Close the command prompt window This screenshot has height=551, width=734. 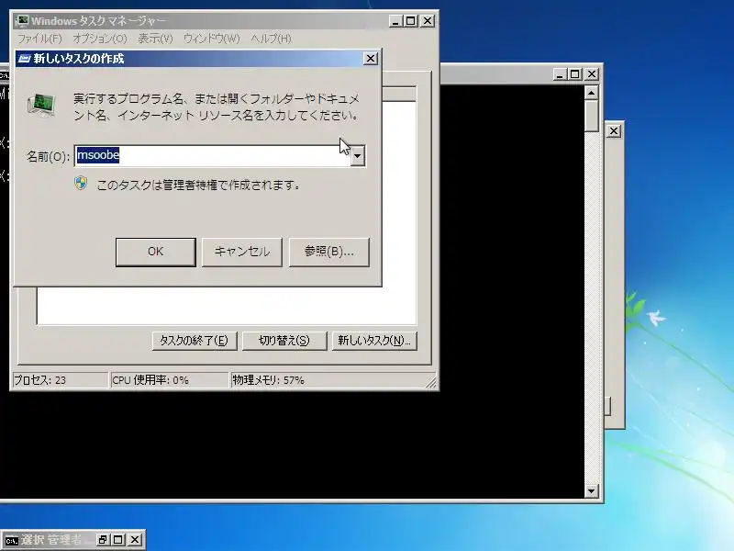click(x=592, y=74)
